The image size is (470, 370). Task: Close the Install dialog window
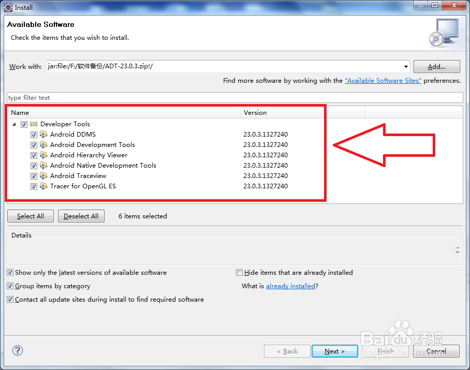pos(454,5)
